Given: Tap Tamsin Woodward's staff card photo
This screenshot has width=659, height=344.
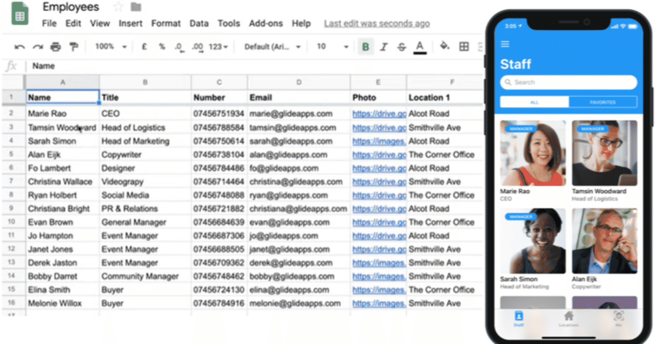Looking at the screenshot, I should pos(604,153).
